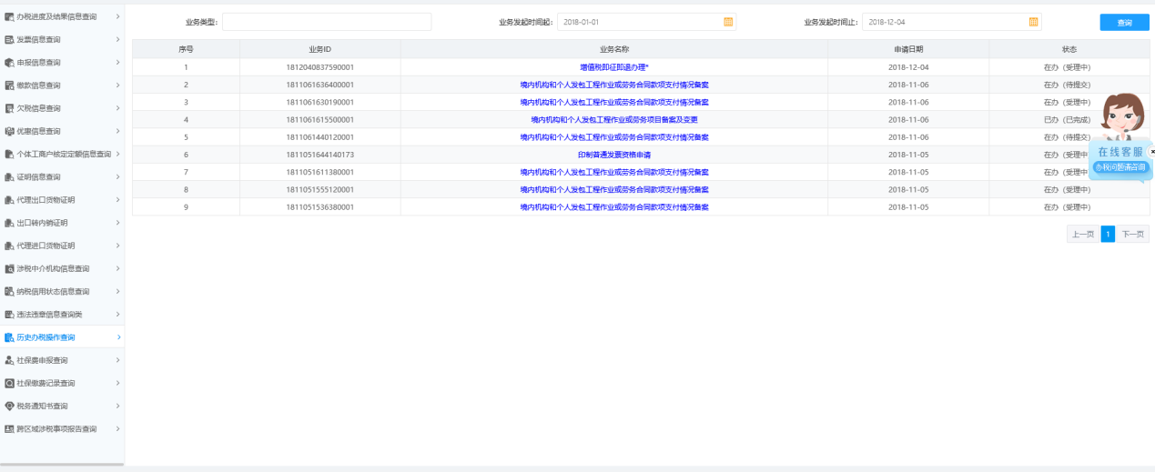The image size is (1155, 472).
Task: Select 纳税信用状态信息查询 in sidebar
Action: tap(53, 292)
